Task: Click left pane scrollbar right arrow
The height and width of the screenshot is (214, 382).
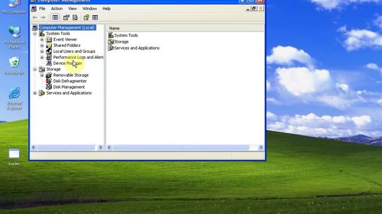Action: tap(100, 147)
